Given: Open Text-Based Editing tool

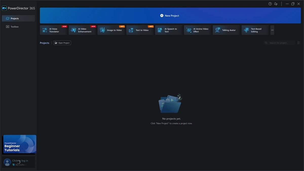Looking at the screenshot, I should 255,30.
